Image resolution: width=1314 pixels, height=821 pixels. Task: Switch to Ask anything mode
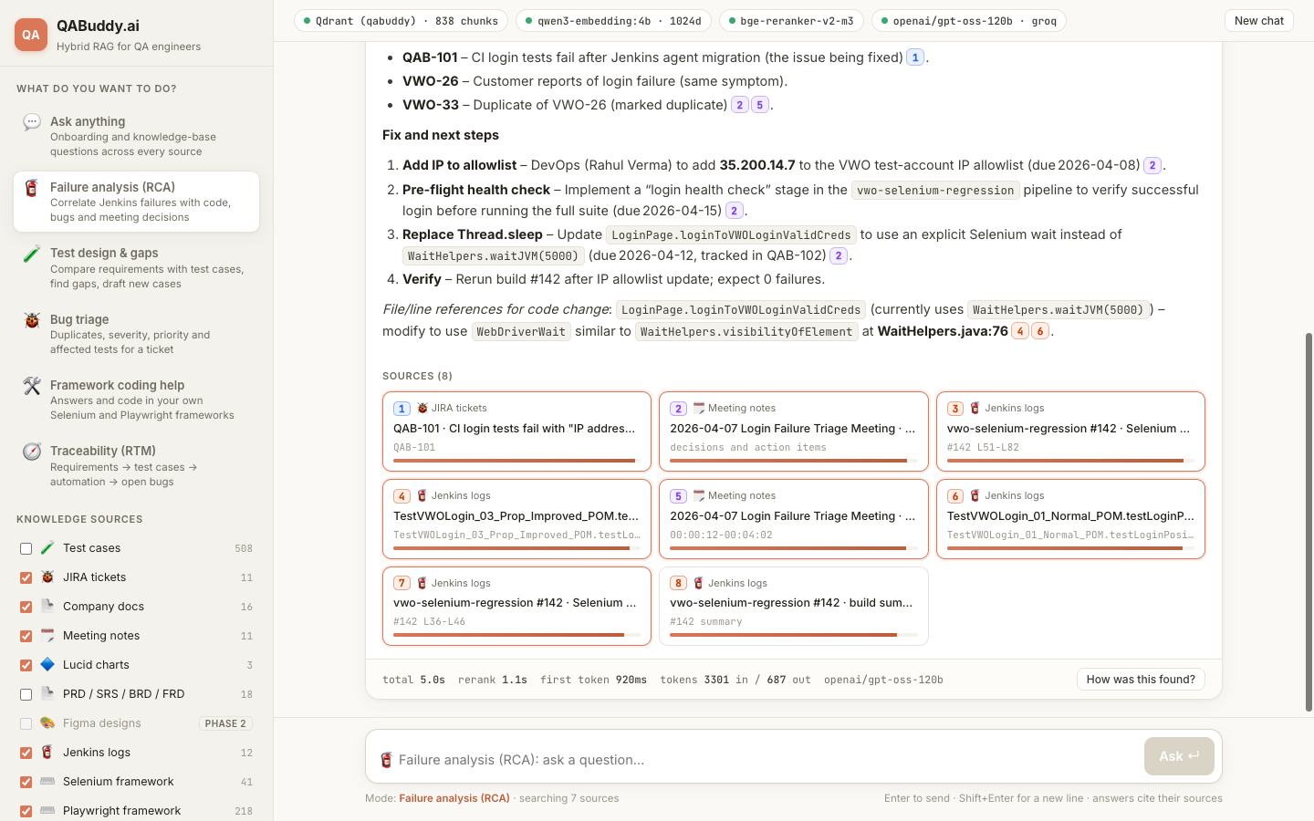pyautogui.click(x=137, y=136)
